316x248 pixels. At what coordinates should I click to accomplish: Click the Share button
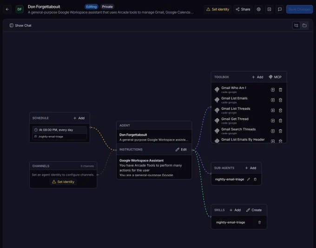[x=243, y=9]
